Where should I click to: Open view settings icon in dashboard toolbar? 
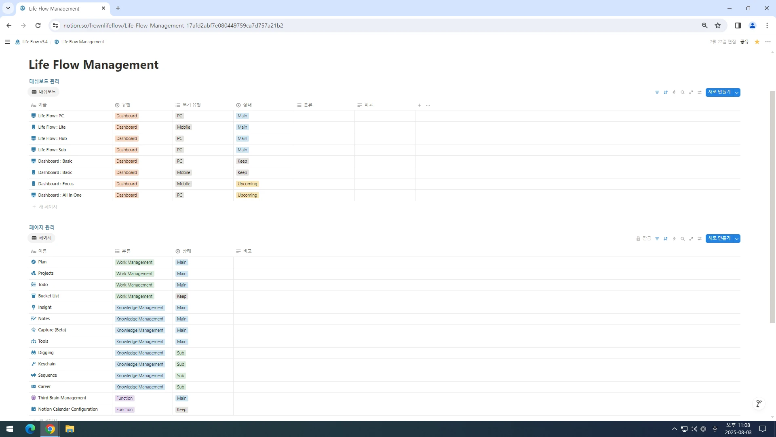[x=700, y=92]
